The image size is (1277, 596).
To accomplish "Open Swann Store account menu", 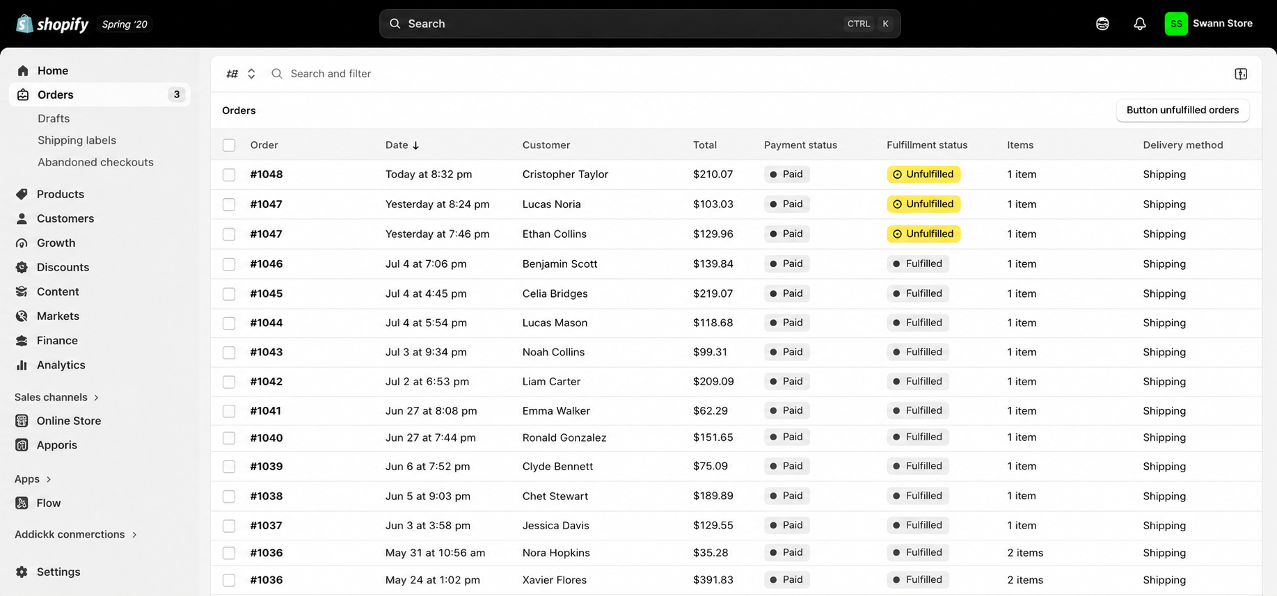I will pos(1209,24).
